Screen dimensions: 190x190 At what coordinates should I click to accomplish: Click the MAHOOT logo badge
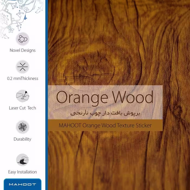pos(23,184)
